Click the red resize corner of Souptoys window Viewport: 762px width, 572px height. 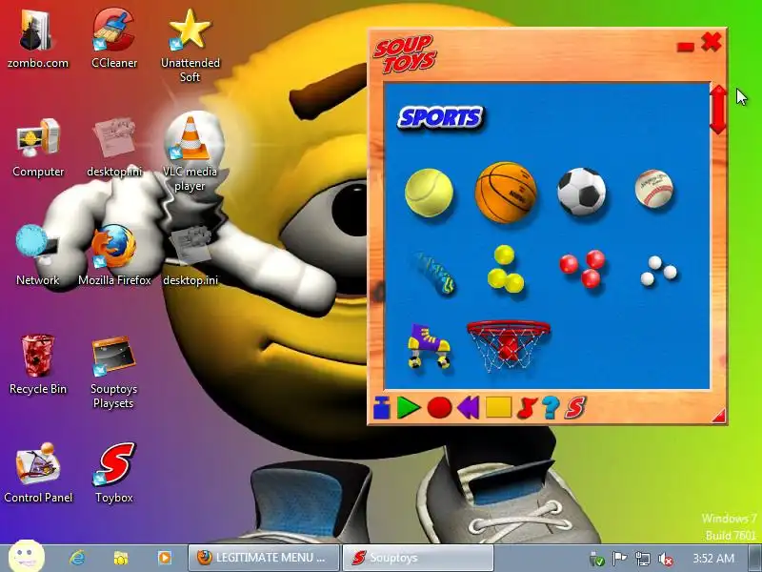click(719, 416)
